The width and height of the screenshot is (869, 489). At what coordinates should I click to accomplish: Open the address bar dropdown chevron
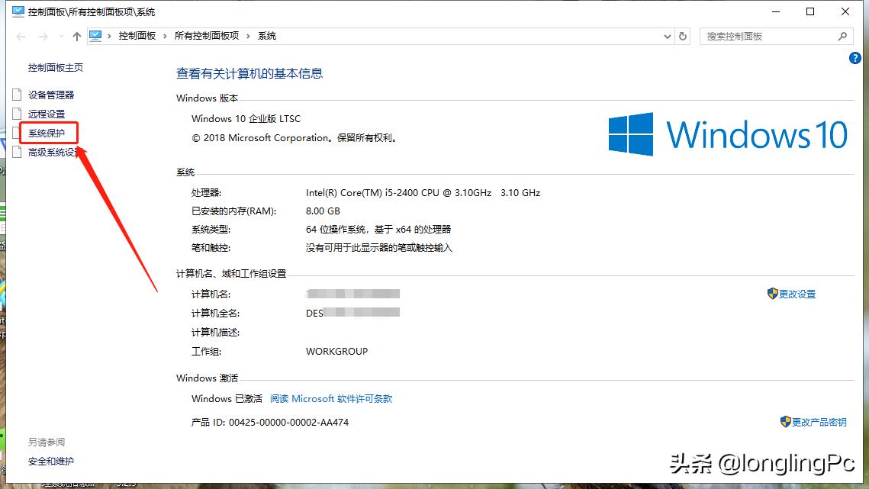[x=667, y=36]
